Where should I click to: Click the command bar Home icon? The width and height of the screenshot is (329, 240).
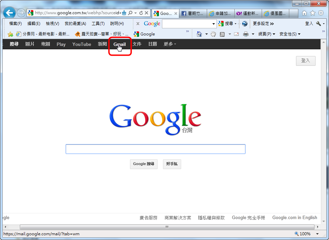coord(199,34)
